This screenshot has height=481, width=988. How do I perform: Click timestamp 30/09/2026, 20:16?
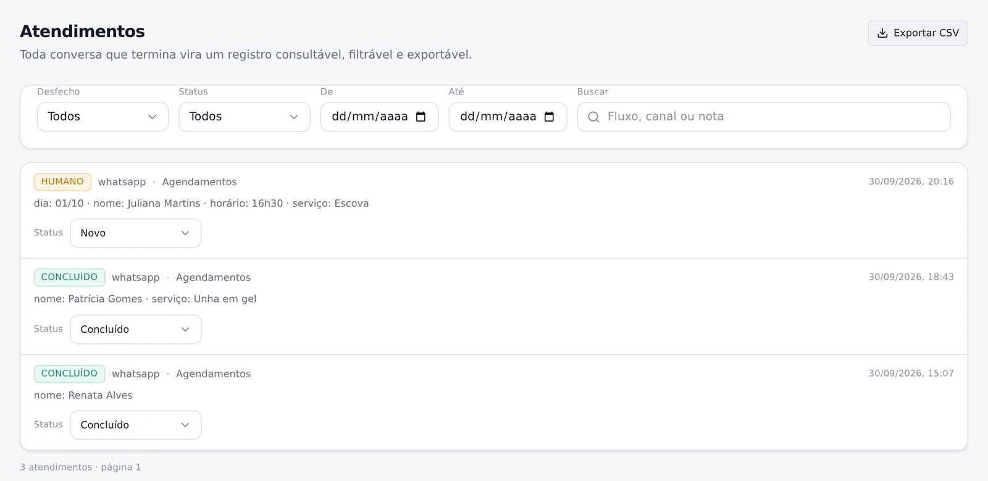tap(911, 182)
